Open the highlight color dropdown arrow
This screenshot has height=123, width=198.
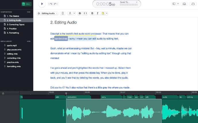point(107,13)
